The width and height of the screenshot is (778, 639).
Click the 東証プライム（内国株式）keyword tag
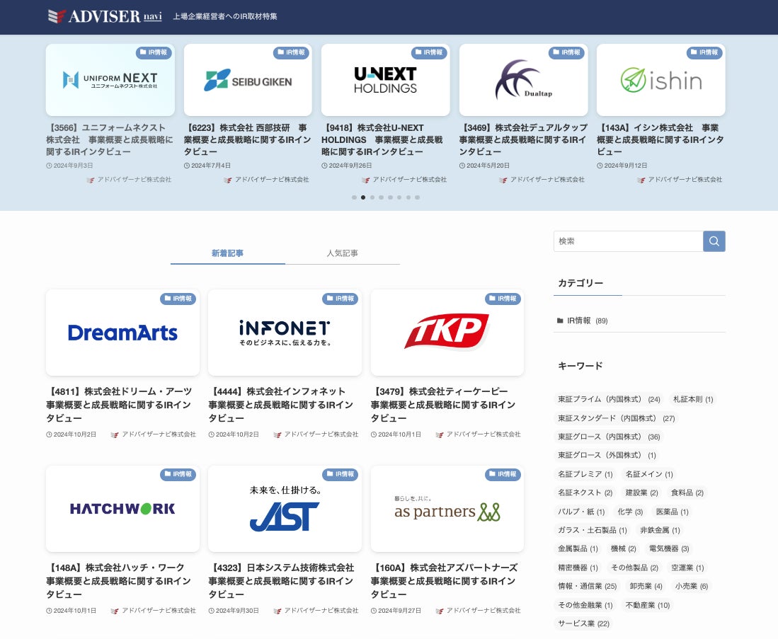pyautogui.click(x=609, y=399)
